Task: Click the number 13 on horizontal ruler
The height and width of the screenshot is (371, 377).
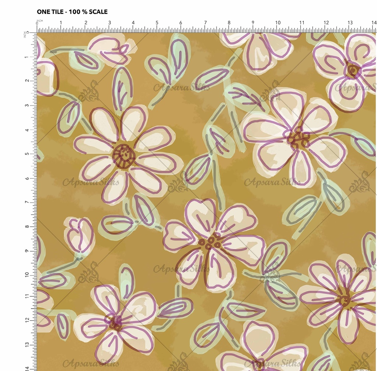Action: point(350,23)
